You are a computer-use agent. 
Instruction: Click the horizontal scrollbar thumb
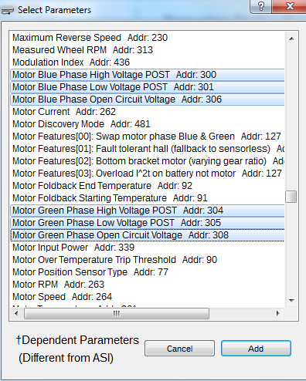coord(117,313)
